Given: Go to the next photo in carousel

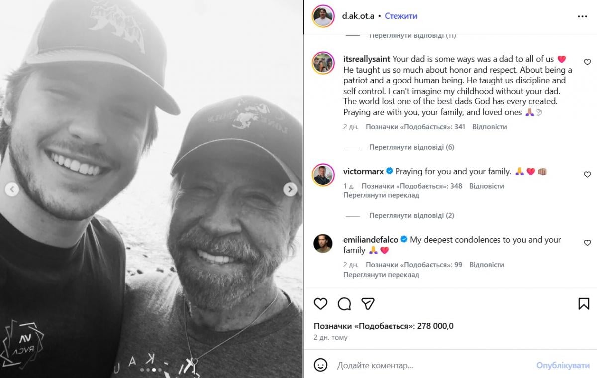Looking at the screenshot, I should tap(290, 189).
